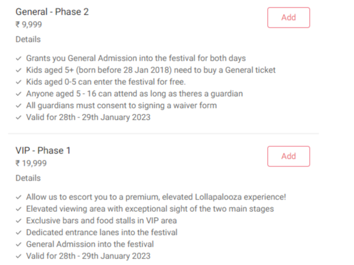The height and width of the screenshot is (265, 354).
Task: Open Details under General - Phase 2
Action: click(28, 40)
